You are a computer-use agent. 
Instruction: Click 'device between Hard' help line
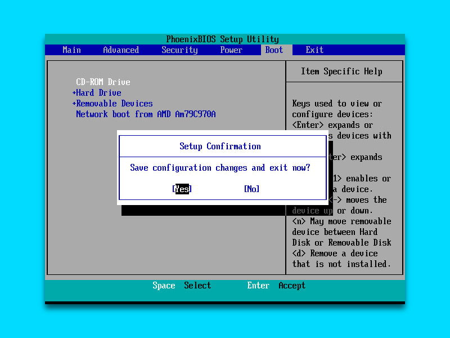click(335, 232)
